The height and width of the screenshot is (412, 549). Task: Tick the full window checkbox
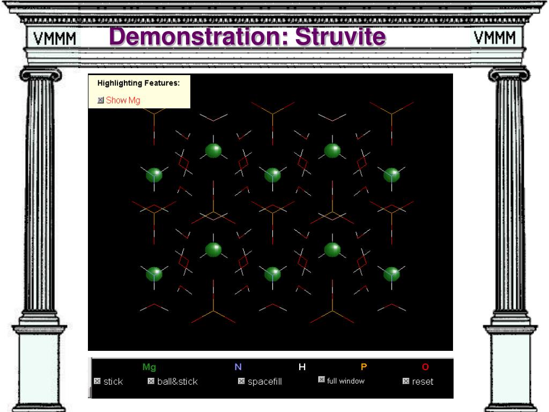tap(322, 379)
